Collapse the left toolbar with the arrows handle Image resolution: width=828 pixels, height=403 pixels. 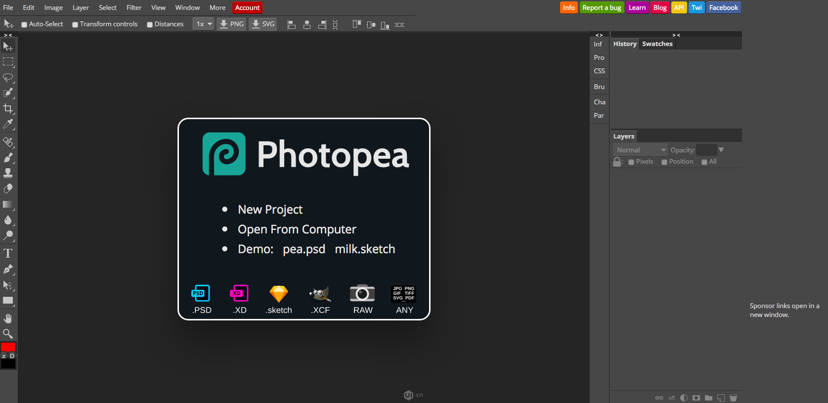pos(8,35)
